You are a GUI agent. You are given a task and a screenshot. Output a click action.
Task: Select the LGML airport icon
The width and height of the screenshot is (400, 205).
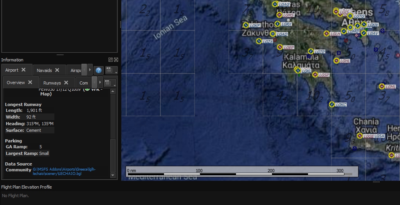[382, 86]
